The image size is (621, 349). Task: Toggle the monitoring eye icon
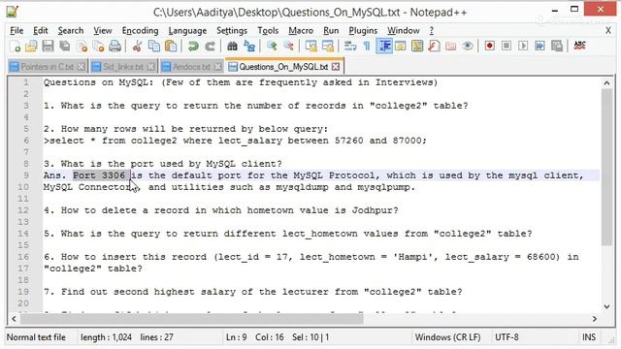pos(468,47)
